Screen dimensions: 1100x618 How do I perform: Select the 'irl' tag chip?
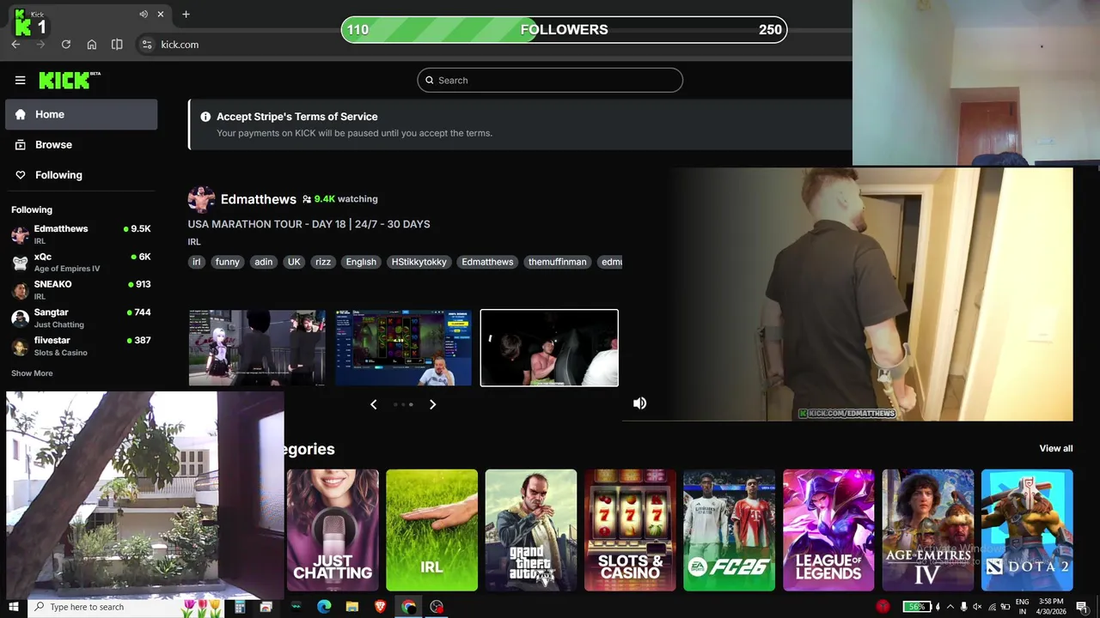(x=196, y=262)
